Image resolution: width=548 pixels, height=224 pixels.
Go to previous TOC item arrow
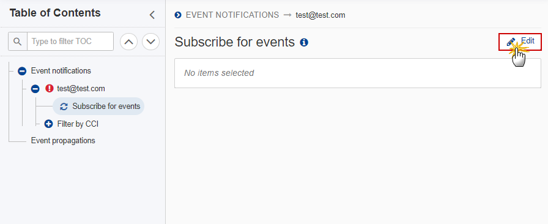(x=128, y=42)
